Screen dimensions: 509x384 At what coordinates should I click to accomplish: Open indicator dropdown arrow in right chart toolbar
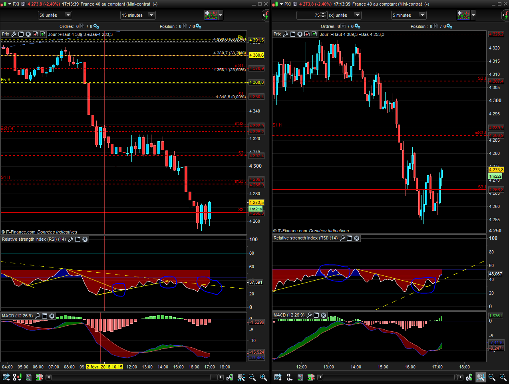[473, 15]
